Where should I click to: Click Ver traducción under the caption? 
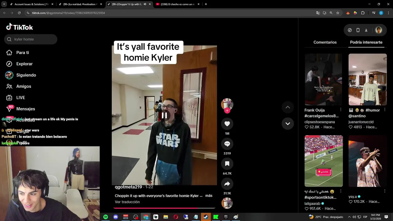pos(127,202)
